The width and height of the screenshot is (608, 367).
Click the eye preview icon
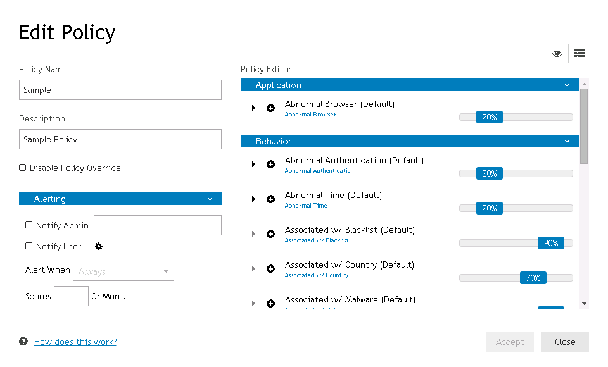click(557, 54)
